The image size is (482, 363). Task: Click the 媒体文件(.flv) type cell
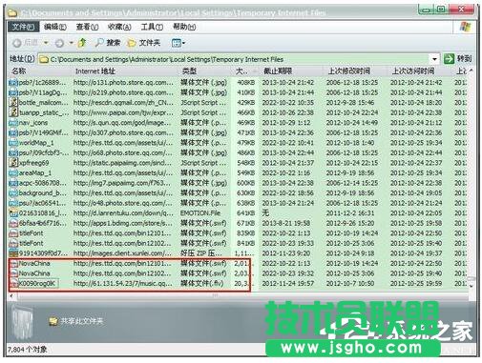click(x=202, y=283)
